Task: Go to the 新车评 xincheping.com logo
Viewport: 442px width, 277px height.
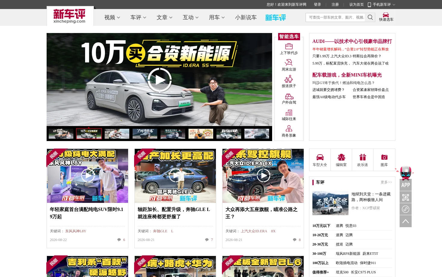Action: coord(69,16)
